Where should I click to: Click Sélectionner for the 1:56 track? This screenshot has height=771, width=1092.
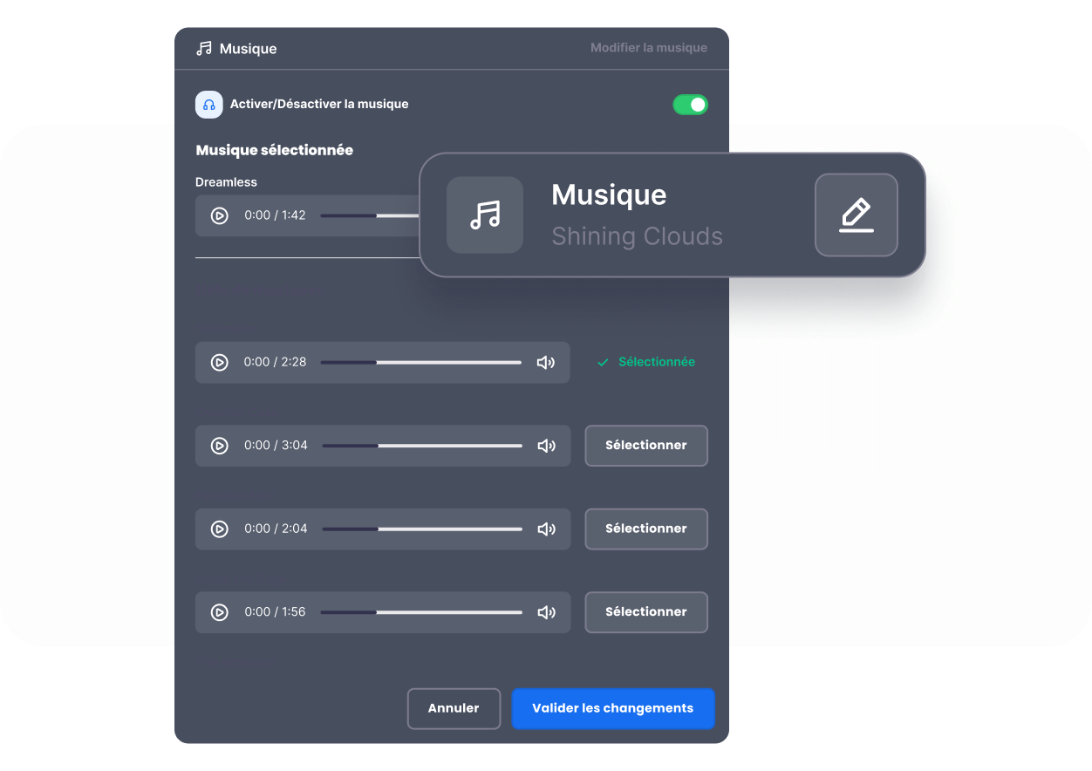point(646,612)
